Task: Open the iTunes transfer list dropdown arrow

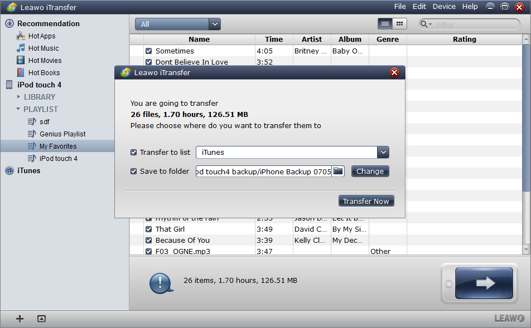Action: (x=383, y=152)
